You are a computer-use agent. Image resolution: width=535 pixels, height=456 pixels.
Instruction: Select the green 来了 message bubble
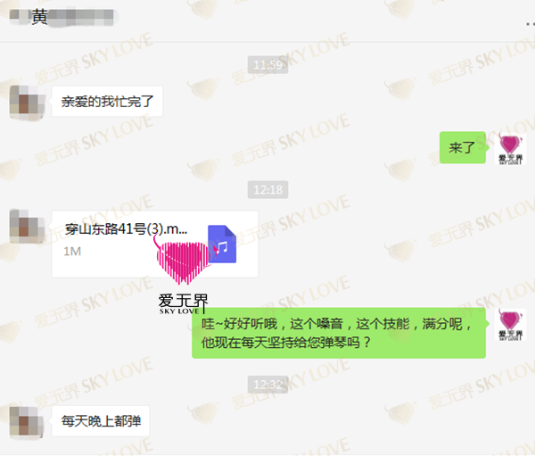[462, 147]
